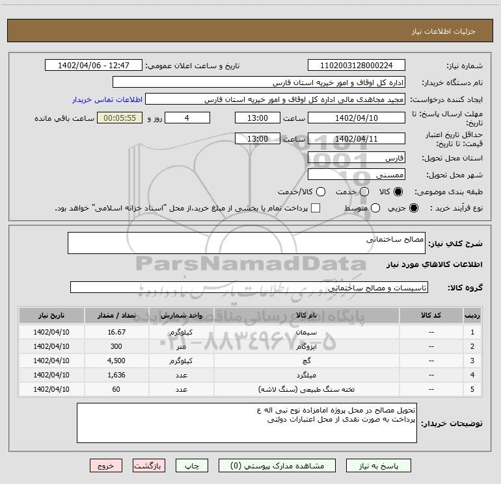This screenshot has height=484, width=501.
Task: Click the quantity value 60
Action: tap(116, 389)
